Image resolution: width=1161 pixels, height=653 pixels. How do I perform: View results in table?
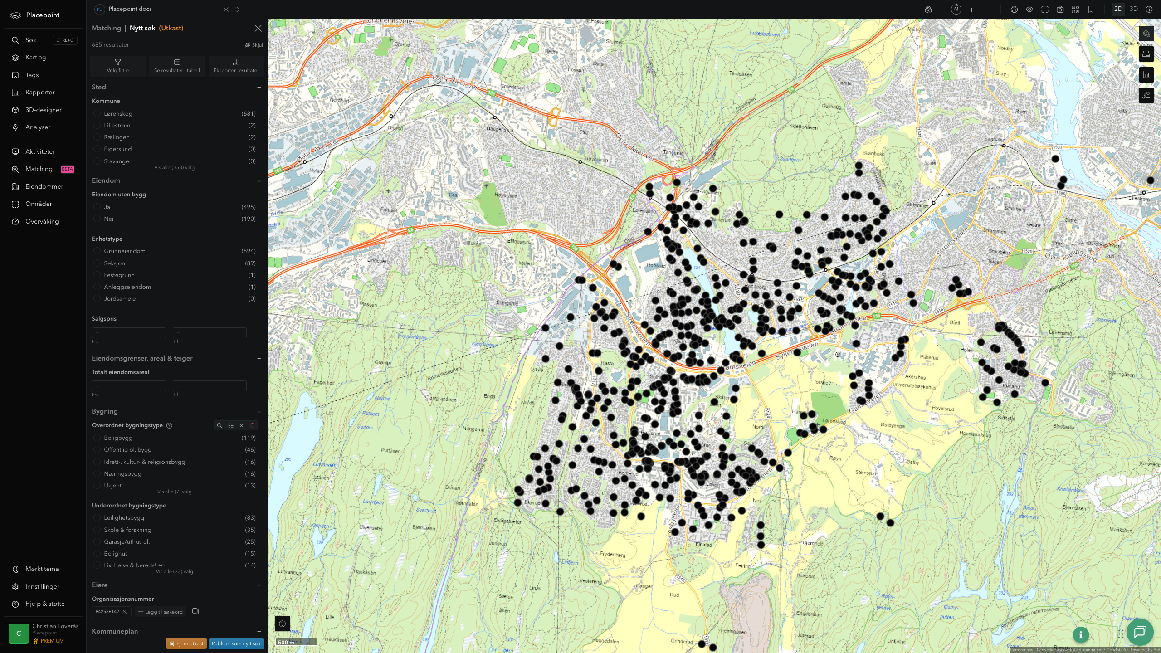(177, 66)
